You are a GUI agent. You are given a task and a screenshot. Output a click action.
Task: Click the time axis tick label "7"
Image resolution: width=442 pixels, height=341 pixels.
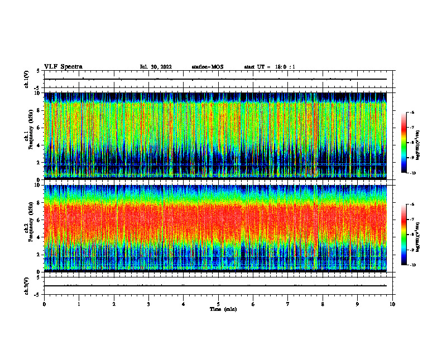[x=288, y=304]
